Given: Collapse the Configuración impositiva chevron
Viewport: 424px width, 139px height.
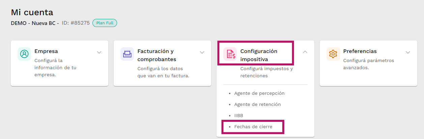Looking at the screenshot, I should pos(305,52).
